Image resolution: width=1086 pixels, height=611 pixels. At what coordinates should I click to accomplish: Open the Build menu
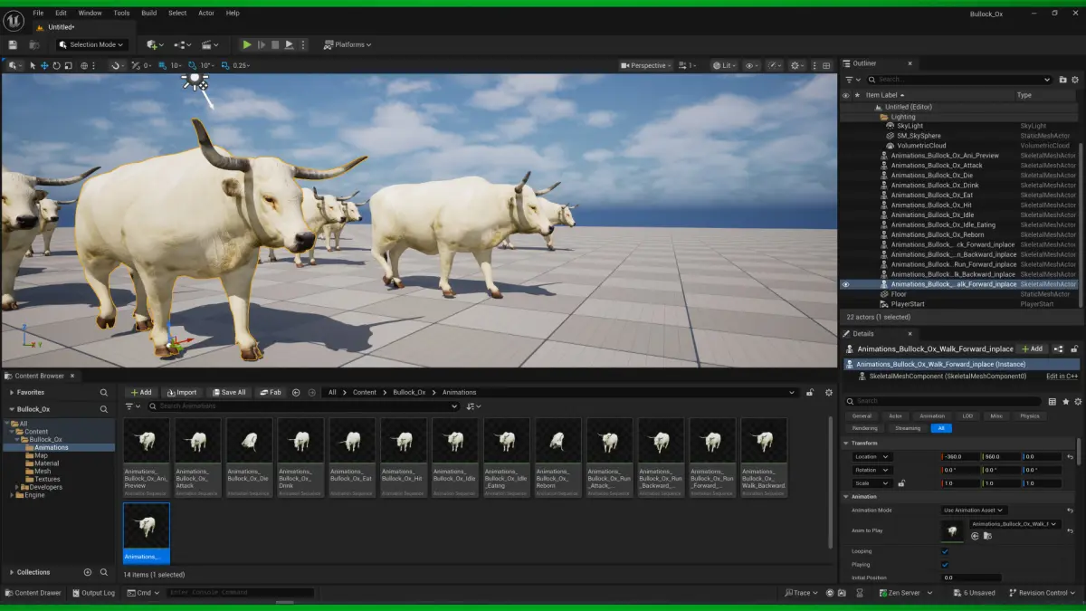point(148,13)
